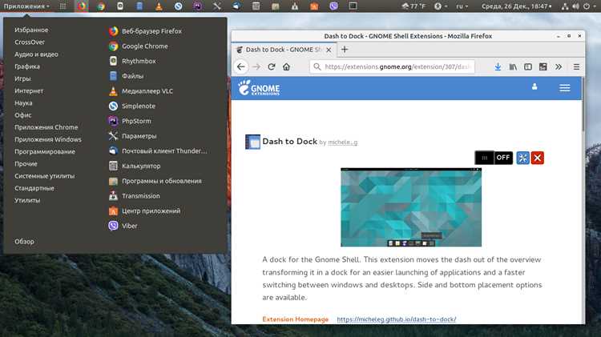601x337 pixels.
Task: Open the Extension Homepage github link
Action: (397, 319)
